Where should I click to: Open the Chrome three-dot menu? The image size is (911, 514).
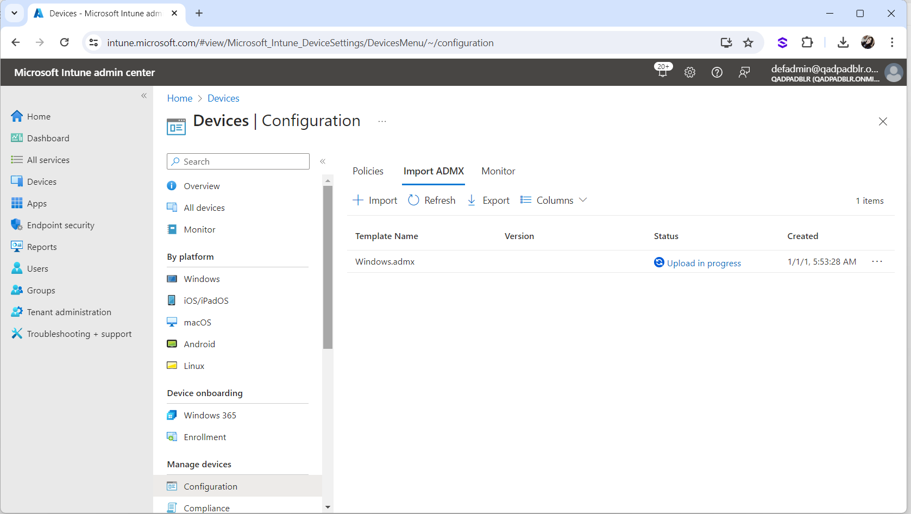[x=892, y=42]
